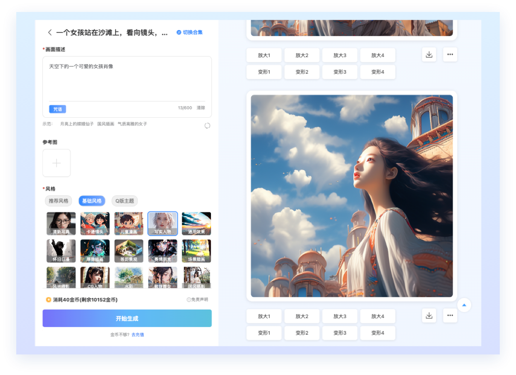The image size is (516, 375).
Task: Refresh the example prompts with the cycle icon
Action: tap(208, 125)
